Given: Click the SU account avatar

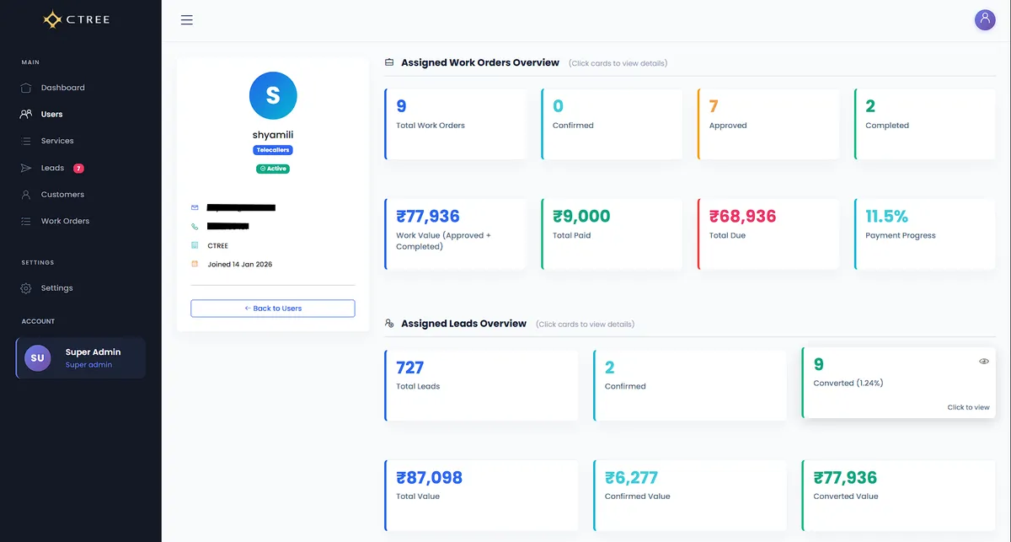Looking at the screenshot, I should coord(38,358).
